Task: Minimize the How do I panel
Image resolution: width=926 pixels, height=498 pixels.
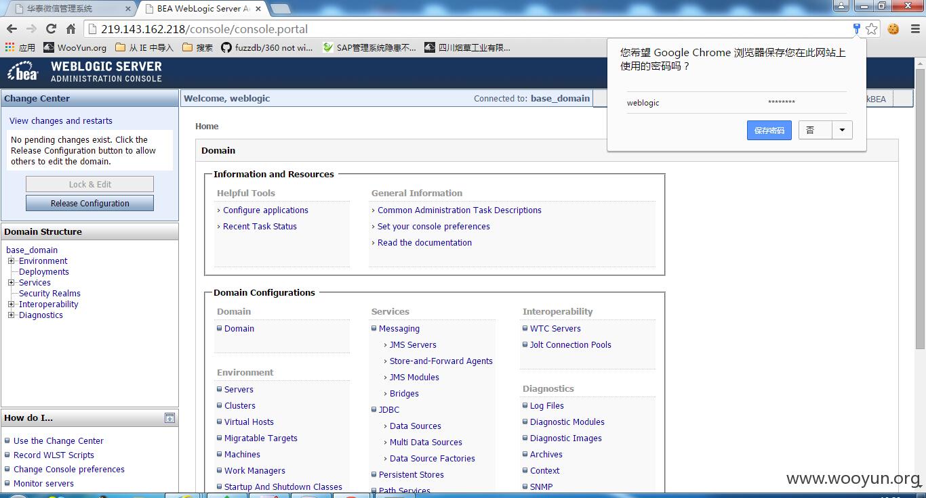Action: (169, 418)
